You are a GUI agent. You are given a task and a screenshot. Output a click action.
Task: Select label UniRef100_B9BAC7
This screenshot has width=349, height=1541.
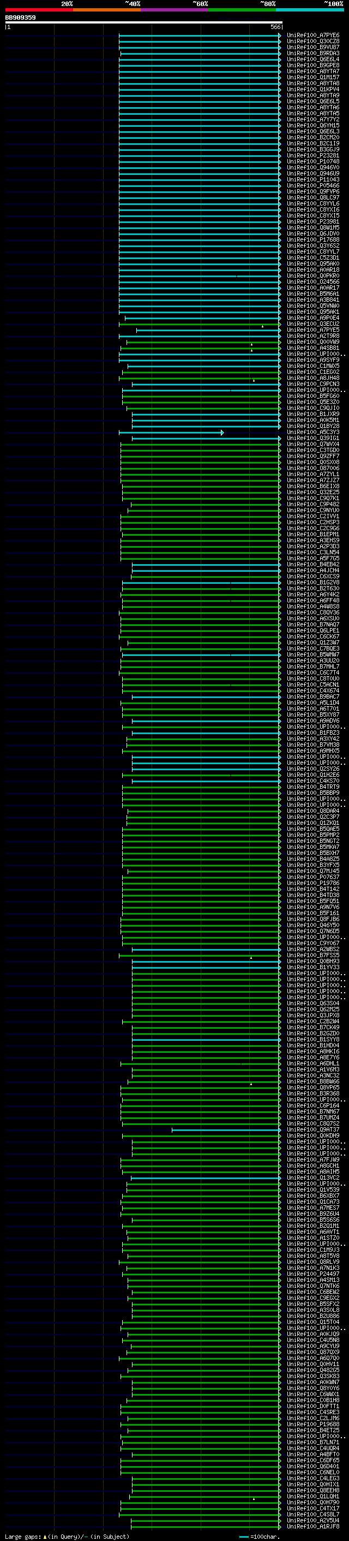(313, 697)
